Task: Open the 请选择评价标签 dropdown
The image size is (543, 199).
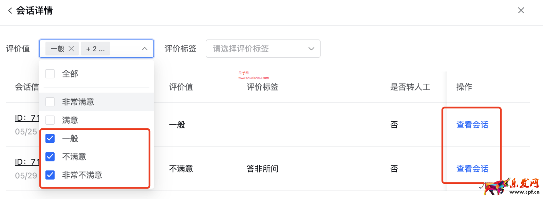Action: coord(263,48)
